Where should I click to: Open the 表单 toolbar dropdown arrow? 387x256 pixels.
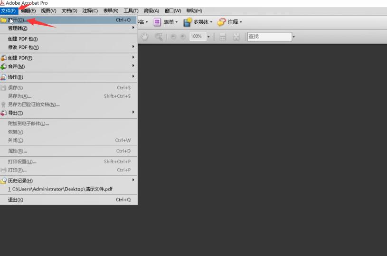click(177, 22)
